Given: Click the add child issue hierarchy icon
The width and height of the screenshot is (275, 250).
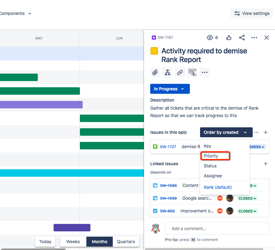Looking at the screenshot, I should coord(168,72).
